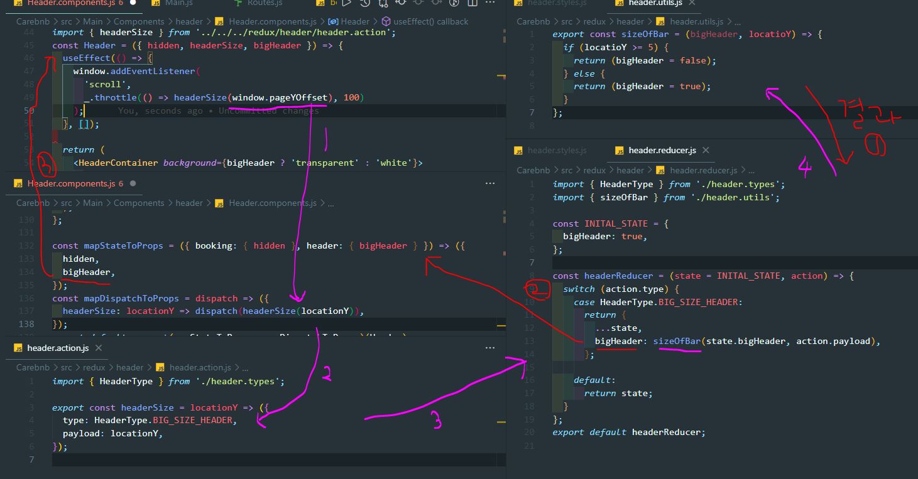Viewport: 918px width, 479px height.
Task: Open the timeline history icon in top toolbar
Action: [366, 3]
